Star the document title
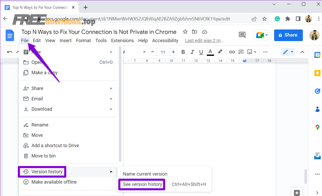Screen dimensions: 322x196 [x=185, y=32]
